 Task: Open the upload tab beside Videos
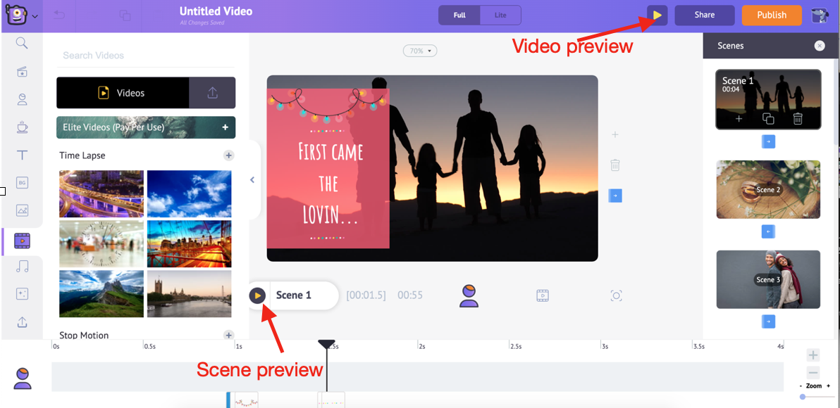tap(212, 93)
